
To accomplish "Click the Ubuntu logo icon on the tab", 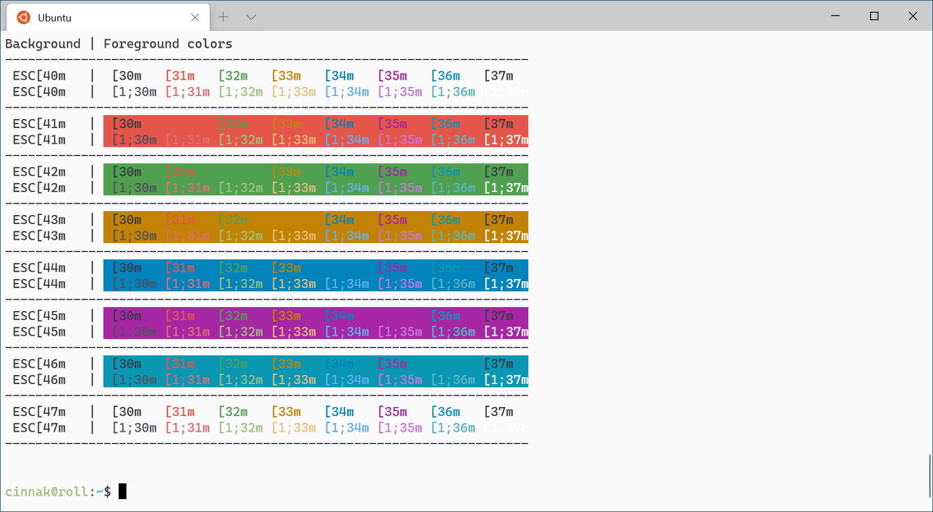I will [24, 17].
